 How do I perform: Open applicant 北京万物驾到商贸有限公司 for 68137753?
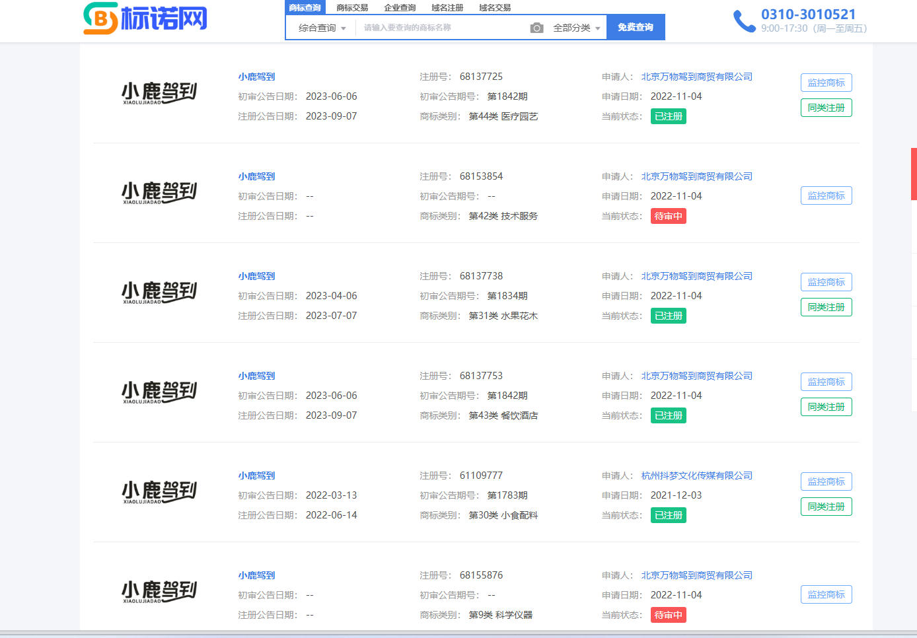(x=697, y=376)
